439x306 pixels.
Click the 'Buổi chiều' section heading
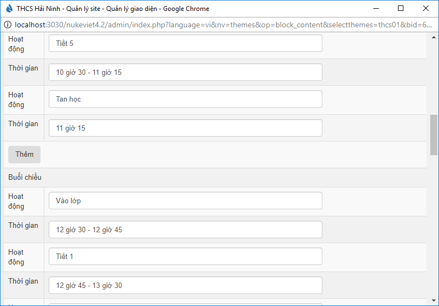[x=25, y=177]
